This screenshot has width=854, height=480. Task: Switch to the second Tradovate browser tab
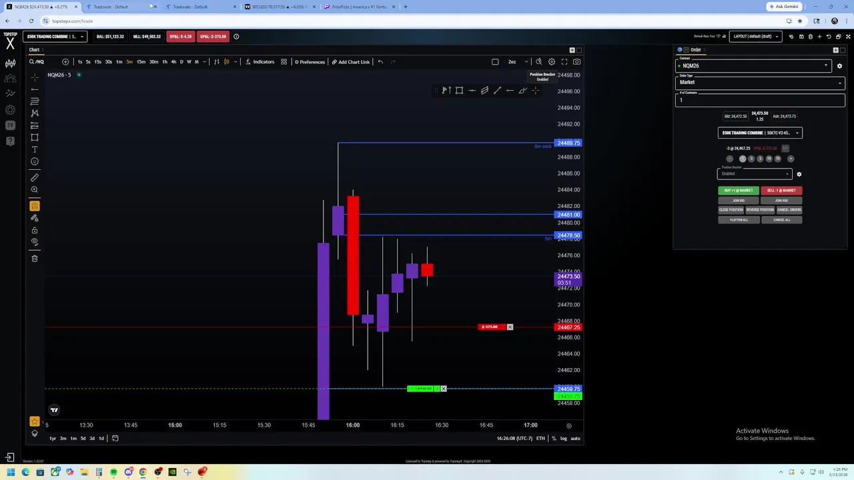coord(199,7)
